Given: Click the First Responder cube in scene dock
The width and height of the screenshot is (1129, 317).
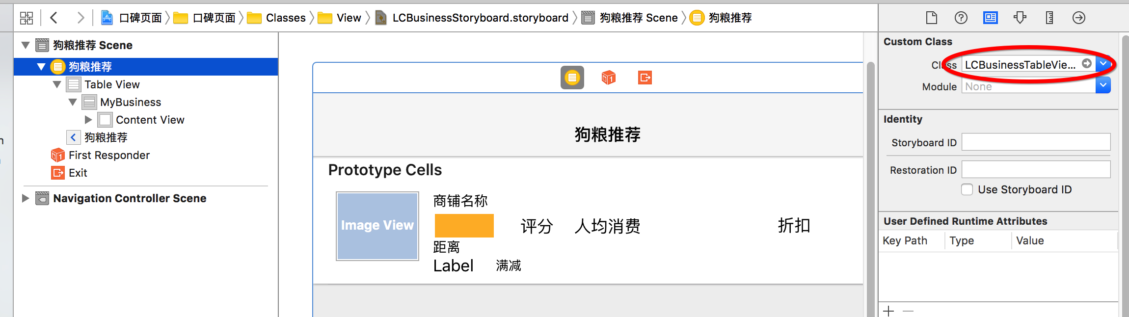Looking at the screenshot, I should click(x=608, y=78).
